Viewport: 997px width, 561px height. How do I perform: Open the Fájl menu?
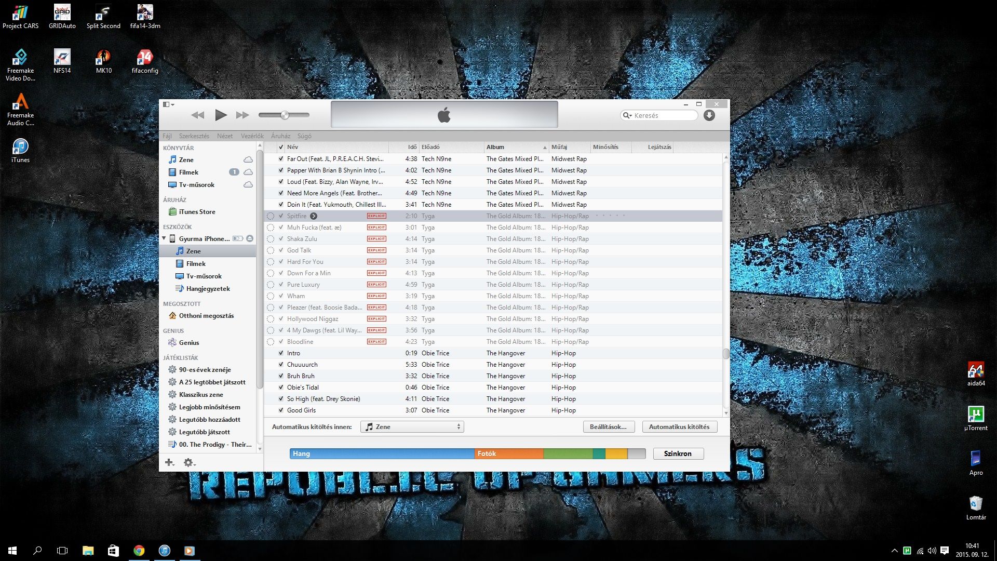(167, 136)
